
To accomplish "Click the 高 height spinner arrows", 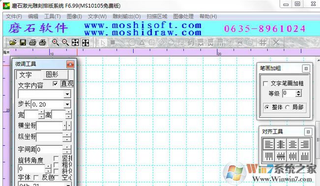I will point(69,114).
